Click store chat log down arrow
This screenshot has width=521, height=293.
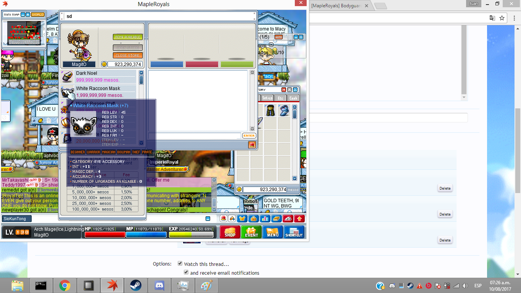click(x=252, y=129)
